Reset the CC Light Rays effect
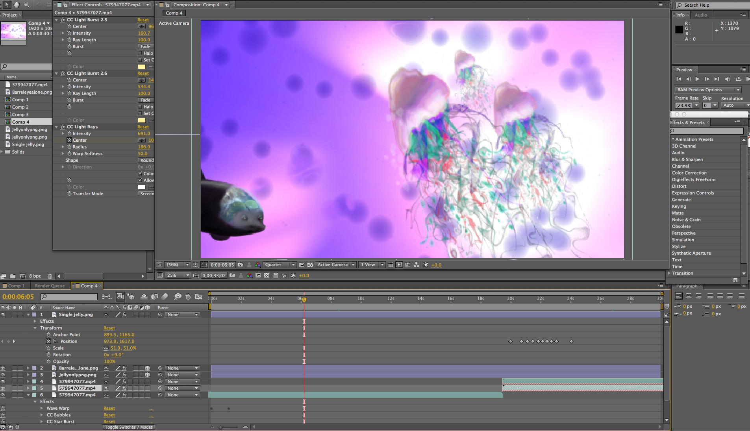This screenshot has height=431, width=750. point(143,127)
